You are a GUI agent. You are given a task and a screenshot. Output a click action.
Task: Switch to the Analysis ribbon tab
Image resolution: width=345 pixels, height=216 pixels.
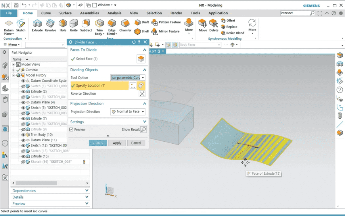pos(114,13)
